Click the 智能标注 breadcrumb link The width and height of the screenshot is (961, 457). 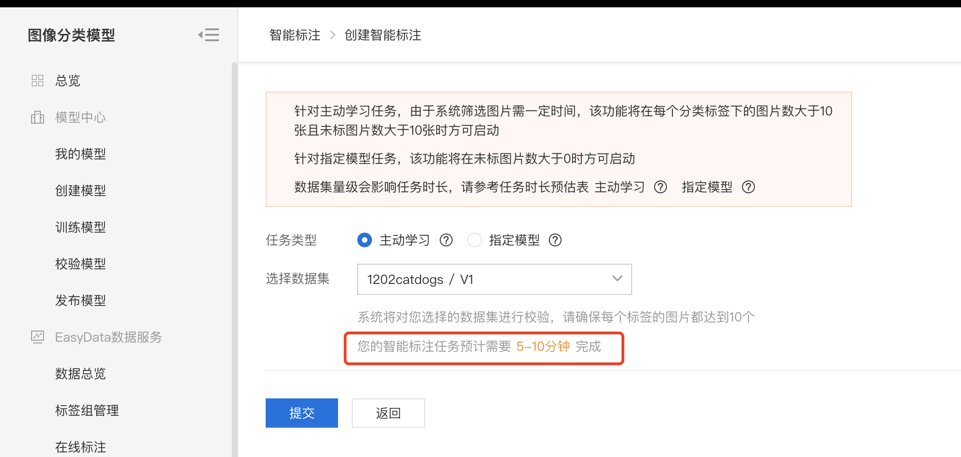[295, 35]
